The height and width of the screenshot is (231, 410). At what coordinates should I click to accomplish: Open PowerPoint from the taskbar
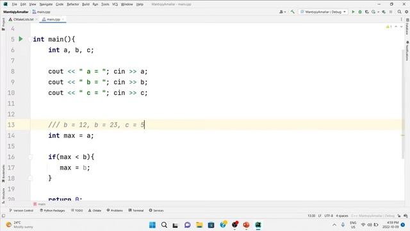(x=246, y=225)
